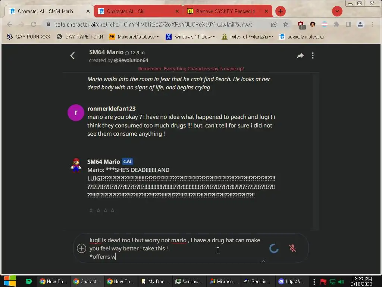Reload the page
The height and width of the screenshot is (287, 382).
tap(34, 24)
